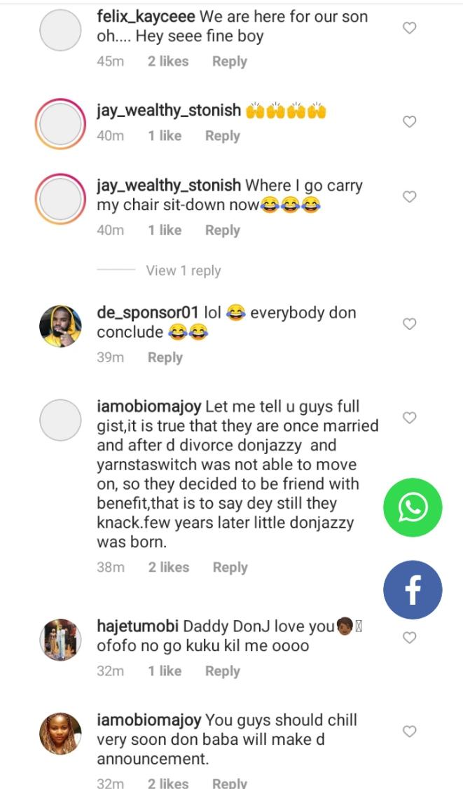Reply to the 'full gist' comment

[x=230, y=568]
